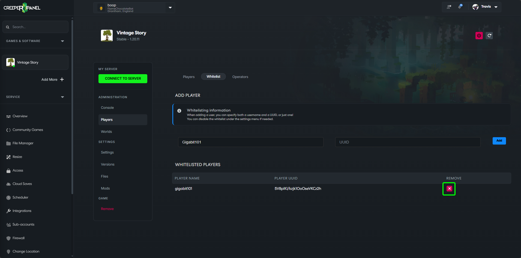This screenshot has height=258, width=521.
Task: Select the Whitelist tab
Action: (x=213, y=77)
